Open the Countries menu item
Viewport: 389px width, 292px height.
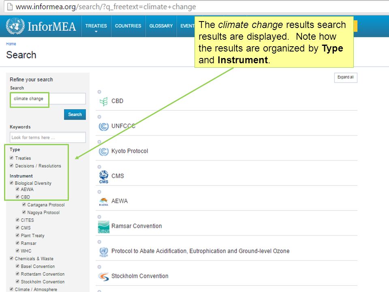click(x=128, y=26)
